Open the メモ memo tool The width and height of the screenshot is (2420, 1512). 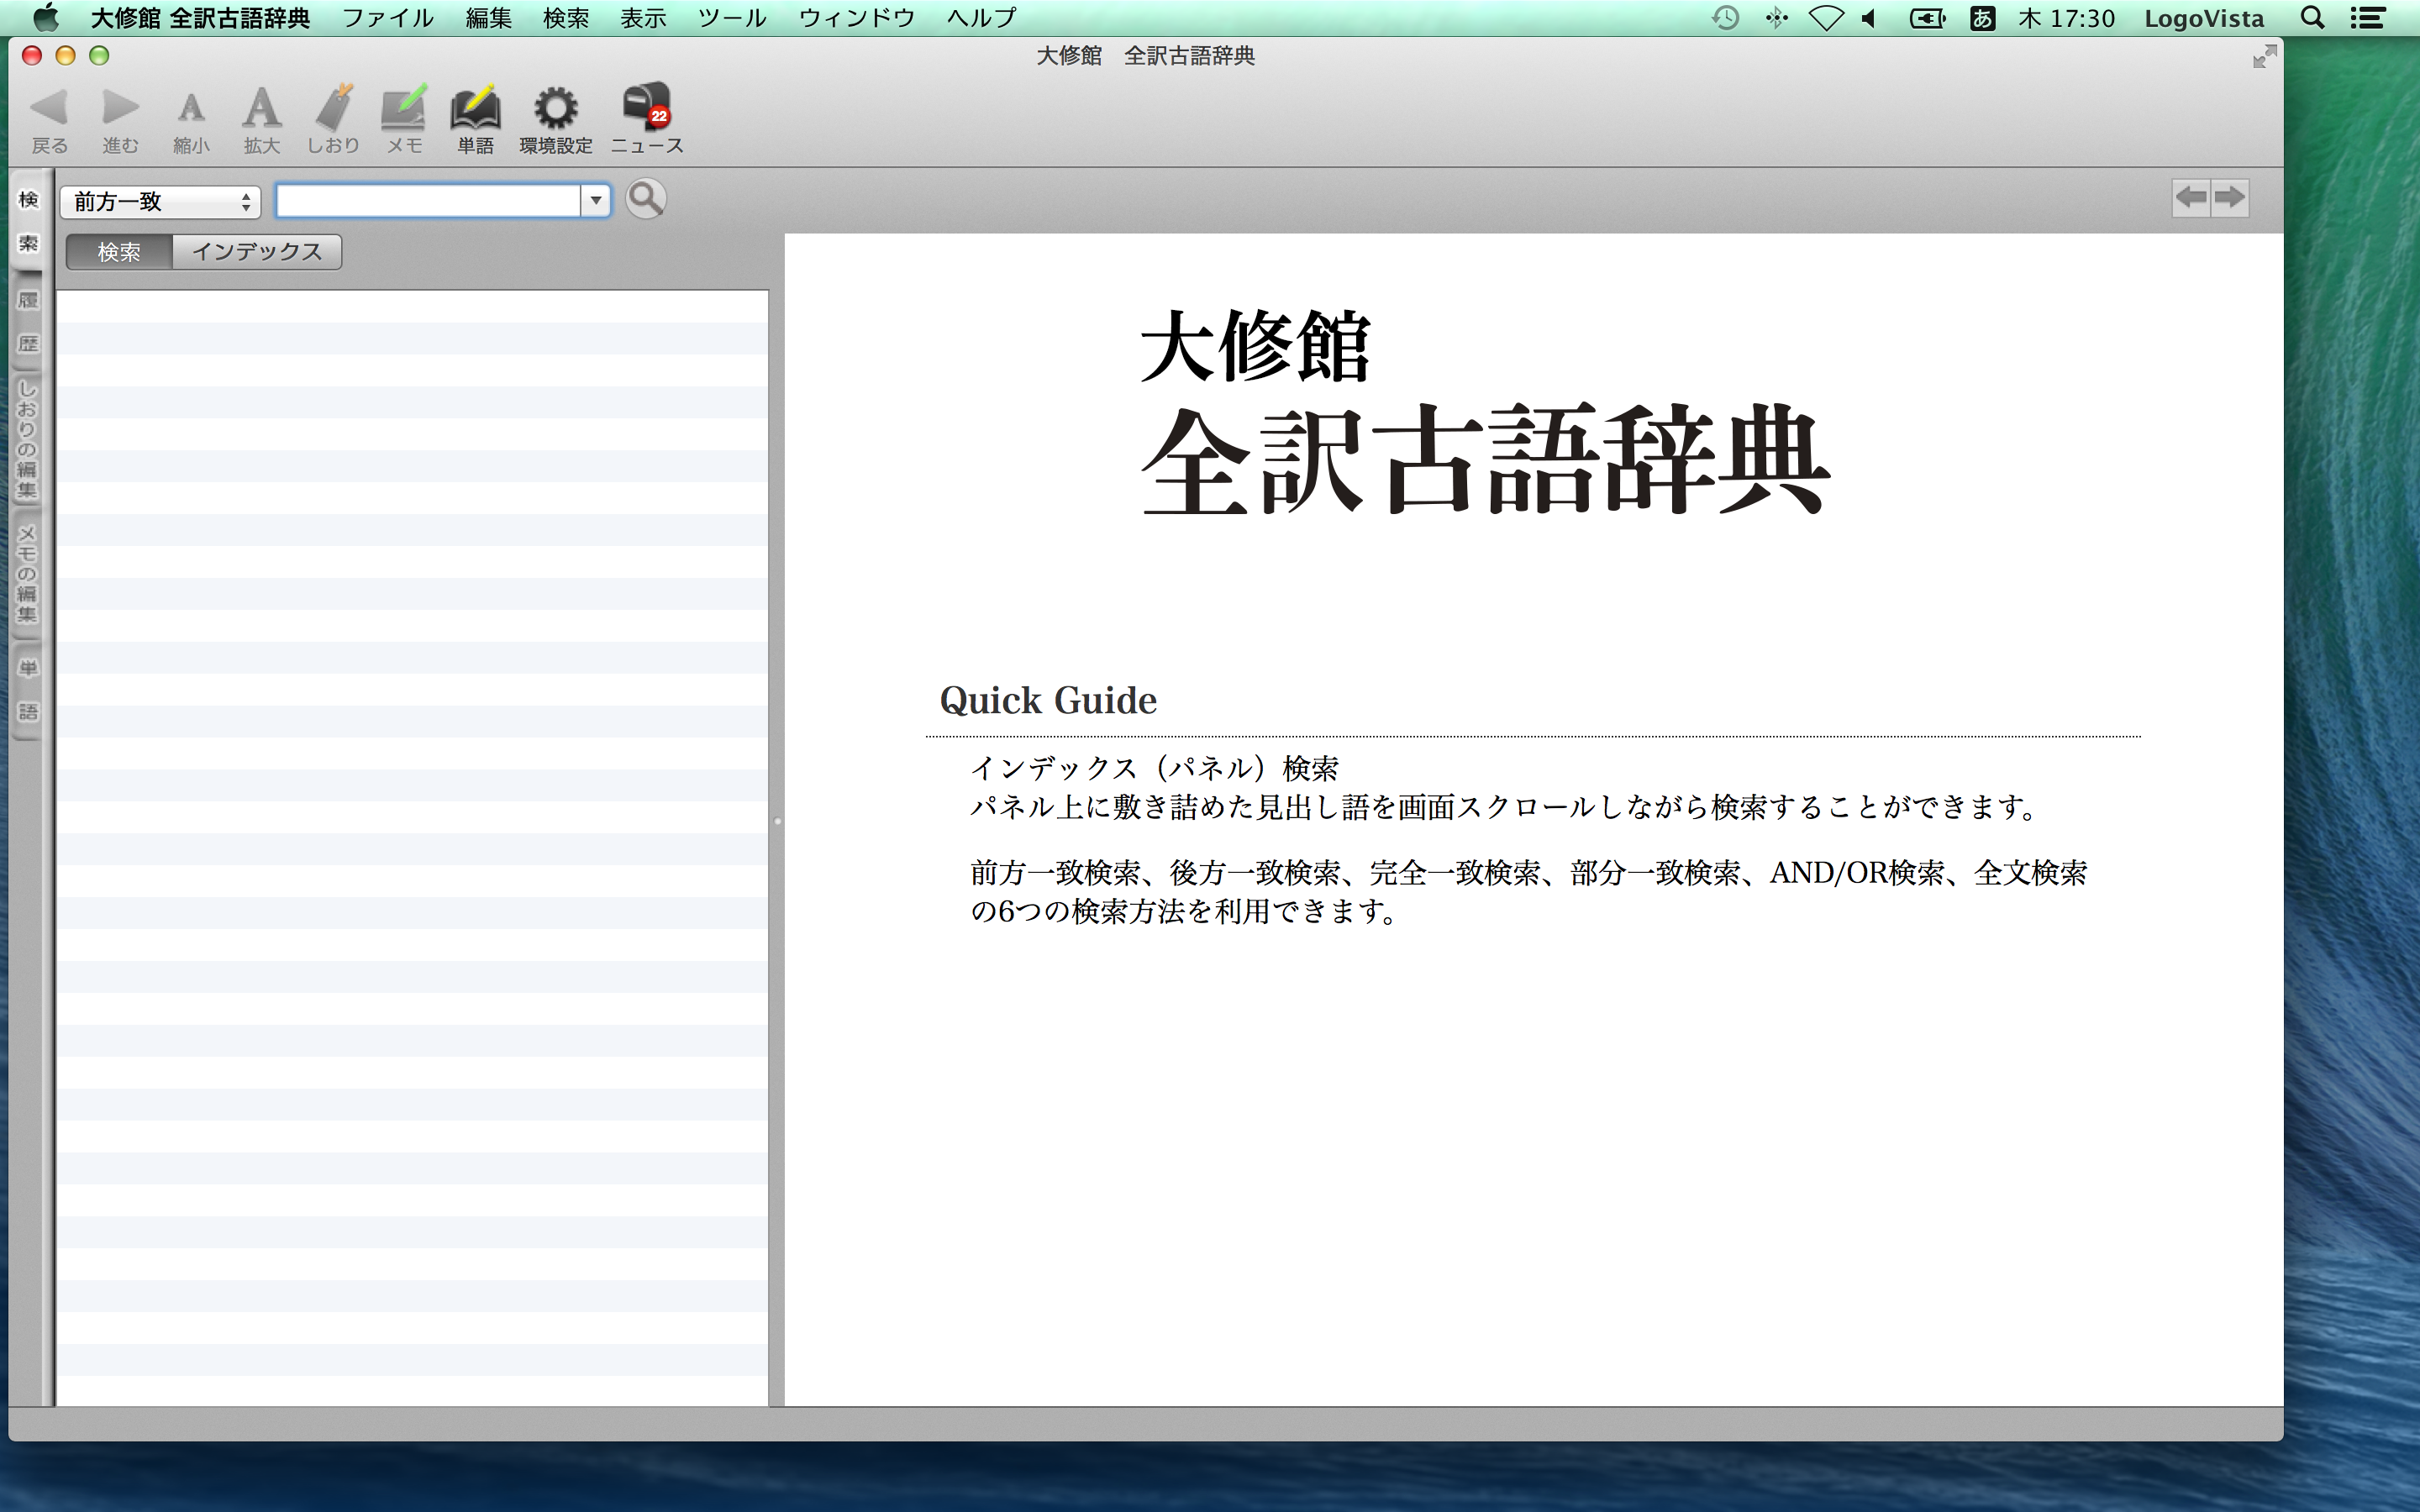point(404,110)
